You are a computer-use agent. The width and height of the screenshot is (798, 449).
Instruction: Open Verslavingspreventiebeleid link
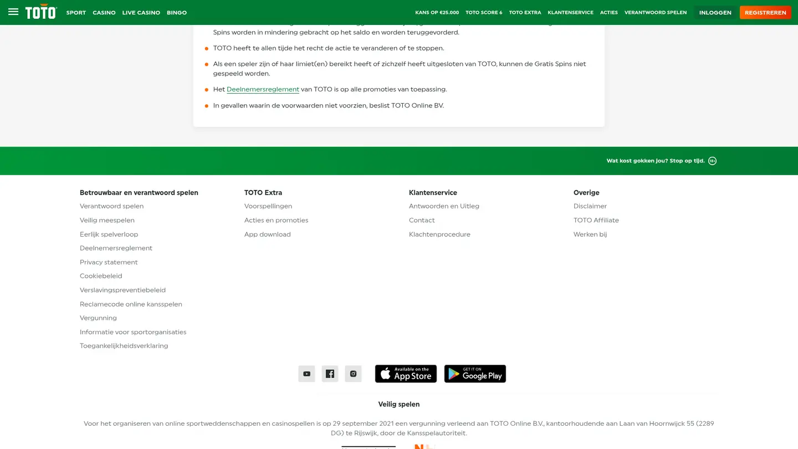(x=122, y=290)
